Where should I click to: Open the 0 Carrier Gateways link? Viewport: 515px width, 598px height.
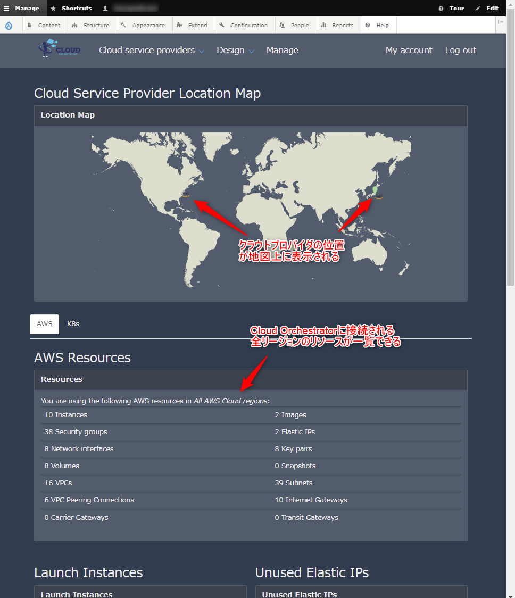[76, 518]
